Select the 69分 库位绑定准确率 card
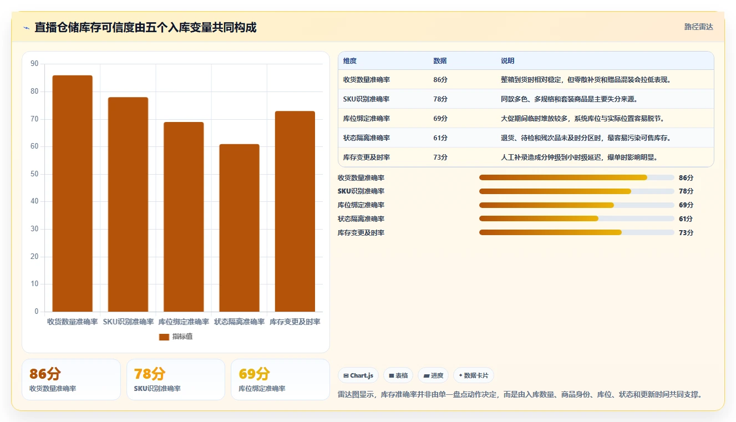 [x=280, y=379]
